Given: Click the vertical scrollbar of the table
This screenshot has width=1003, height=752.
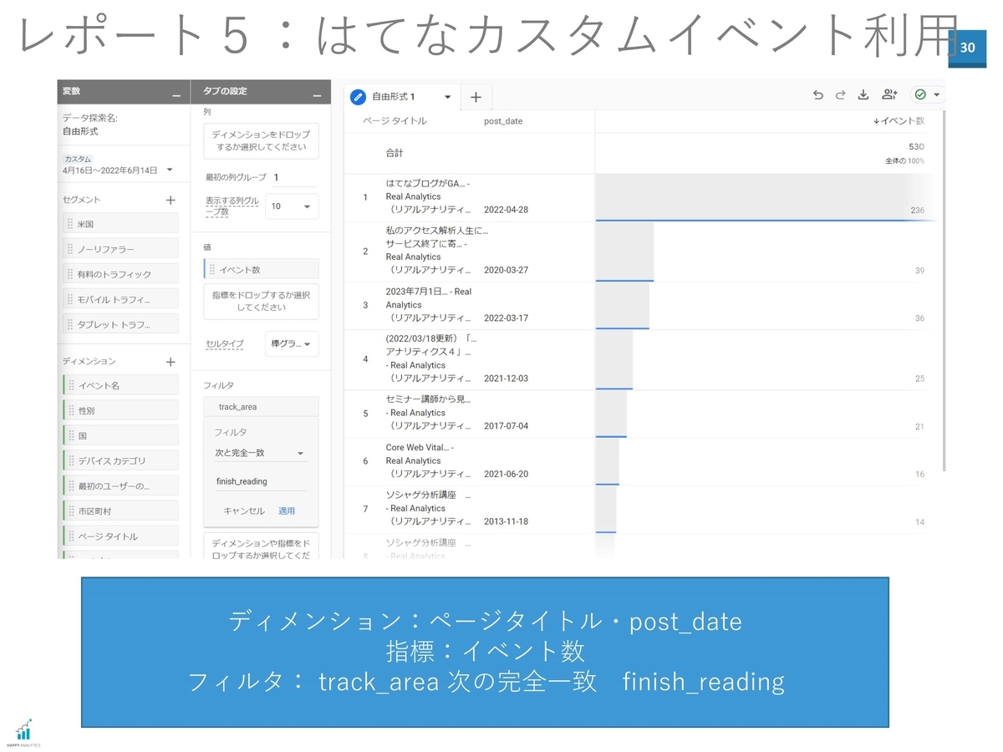Looking at the screenshot, I should (x=944, y=292).
